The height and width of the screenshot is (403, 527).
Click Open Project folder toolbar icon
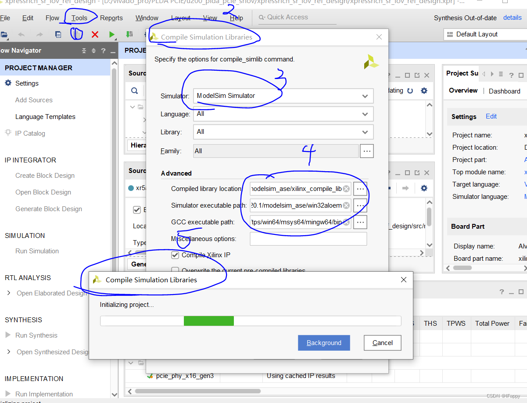(x=4, y=34)
